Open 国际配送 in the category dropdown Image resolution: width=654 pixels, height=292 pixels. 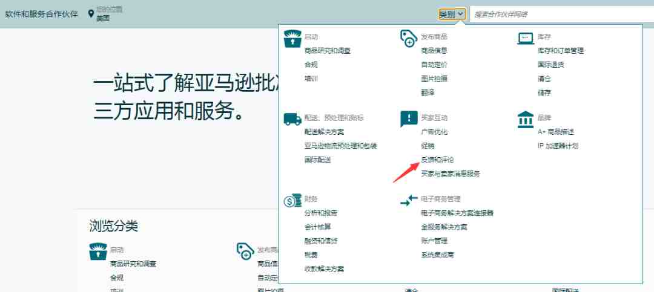coord(317,160)
